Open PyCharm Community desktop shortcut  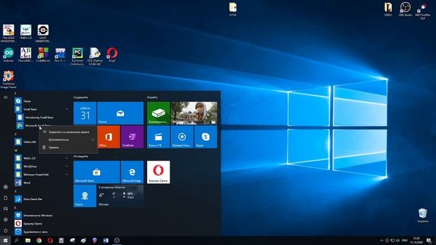(77, 56)
